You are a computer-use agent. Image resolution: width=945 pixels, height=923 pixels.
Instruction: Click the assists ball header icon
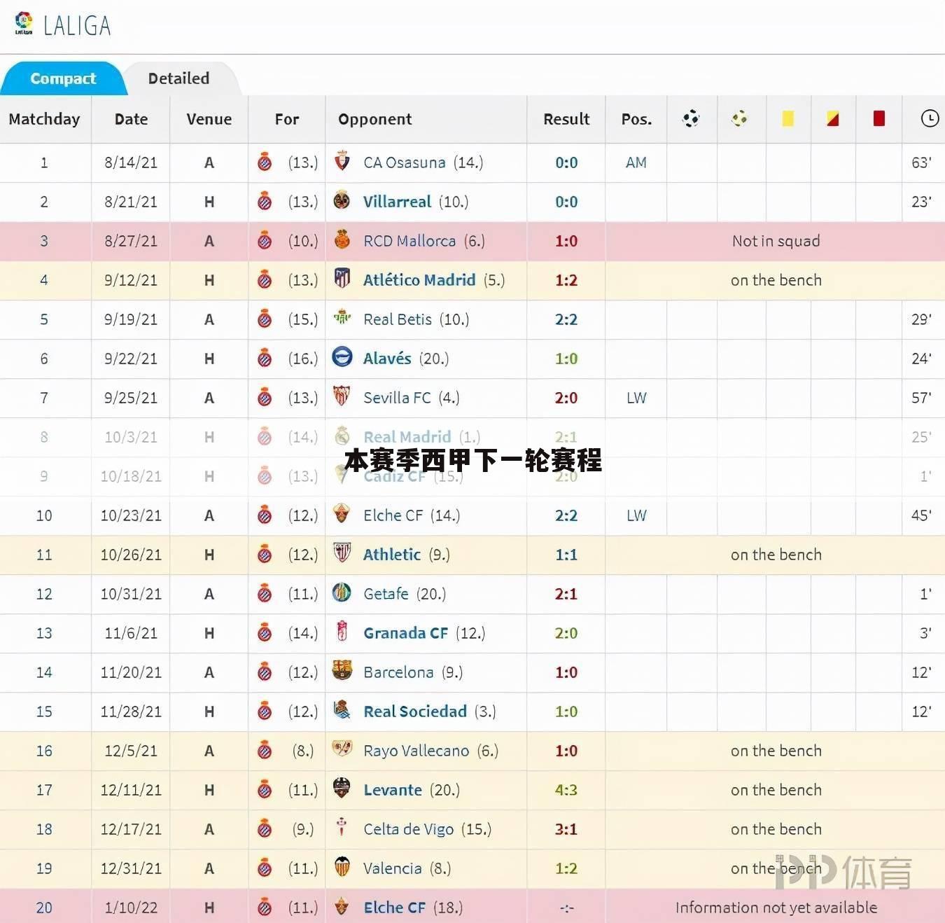[740, 119]
